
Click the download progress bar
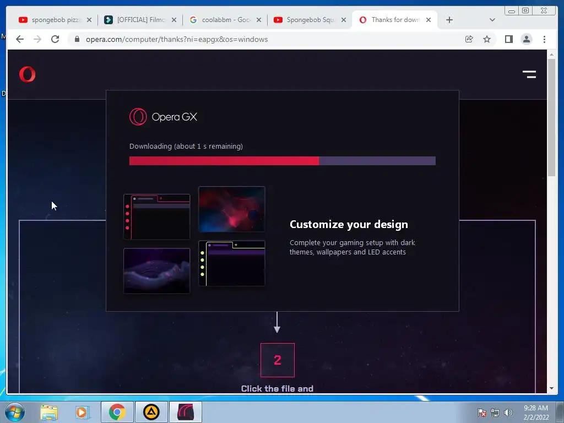283,161
